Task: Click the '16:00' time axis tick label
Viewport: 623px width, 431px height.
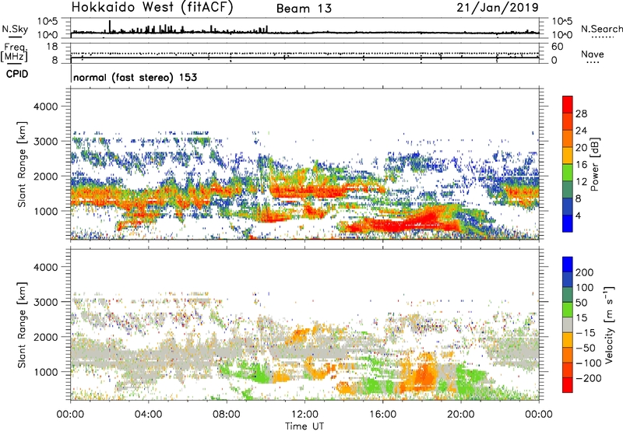Action: pyautogui.click(x=382, y=415)
